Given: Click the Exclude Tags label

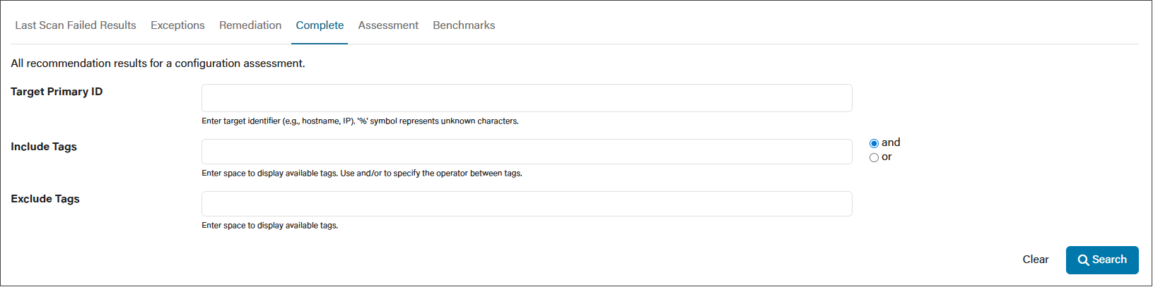Looking at the screenshot, I should (x=45, y=199).
